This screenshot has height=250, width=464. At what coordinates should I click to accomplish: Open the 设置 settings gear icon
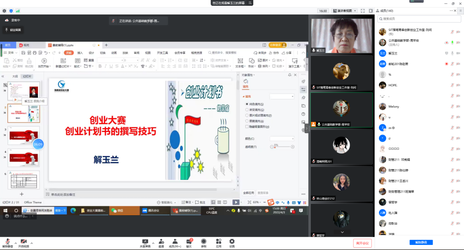click(232, 243)
